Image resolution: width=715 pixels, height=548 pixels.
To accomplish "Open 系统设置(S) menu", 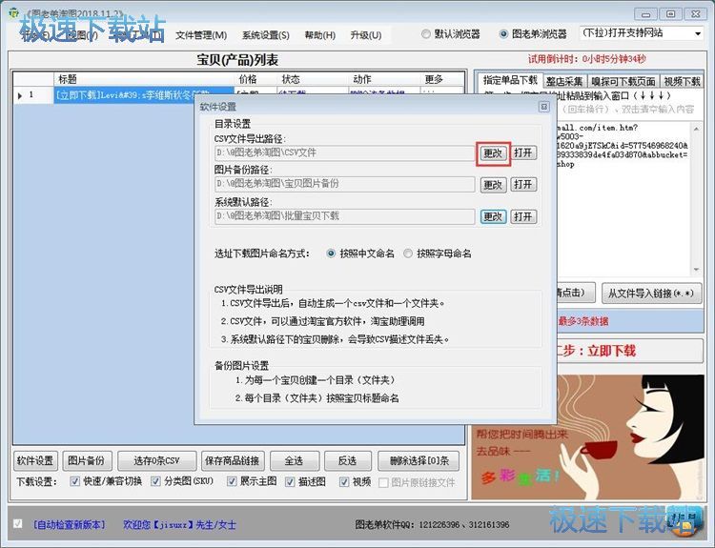I will point(265,35).
